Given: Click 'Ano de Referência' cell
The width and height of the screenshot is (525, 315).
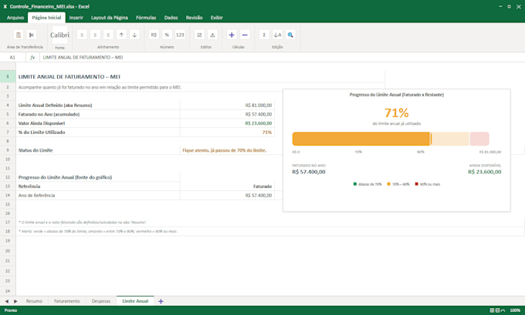Looking at the screenshot, I should [x=98, y=196].
